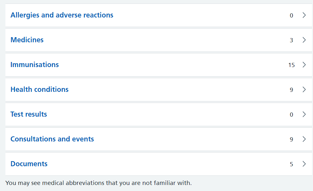Select the Test results link

click(x=29, y=114)
